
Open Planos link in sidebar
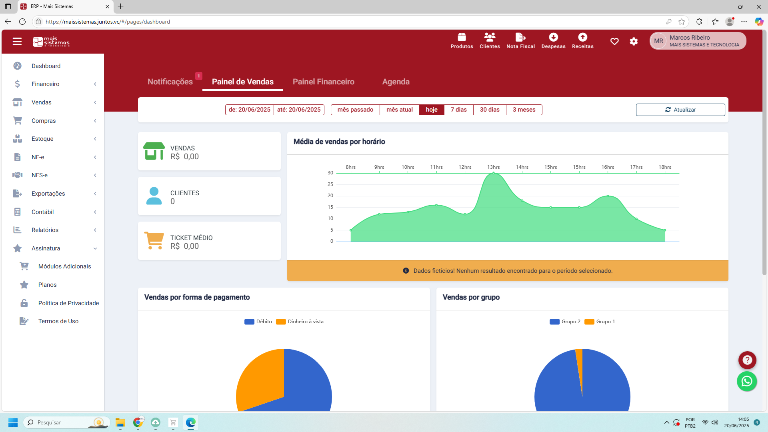47,285
